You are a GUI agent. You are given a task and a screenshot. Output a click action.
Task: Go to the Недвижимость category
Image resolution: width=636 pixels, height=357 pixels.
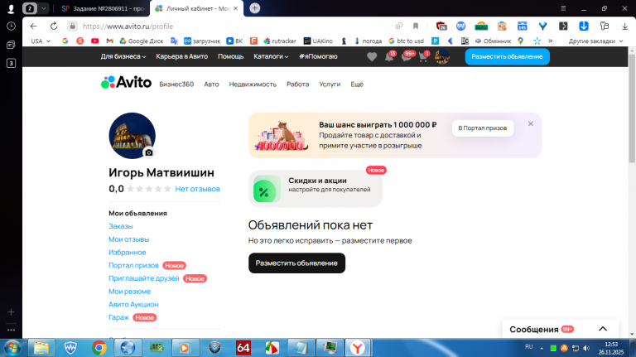click(x=253, y=84)
